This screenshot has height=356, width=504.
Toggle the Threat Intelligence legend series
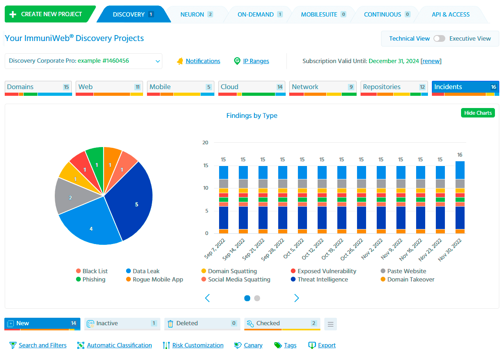(x=319, y=280)
